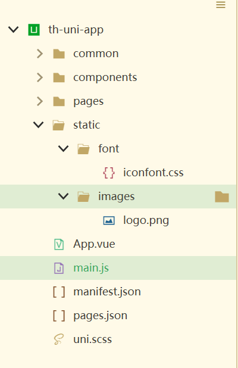Click the logo.png image file icon
Screen dimensions: 238x368
[x=109, y=220]
